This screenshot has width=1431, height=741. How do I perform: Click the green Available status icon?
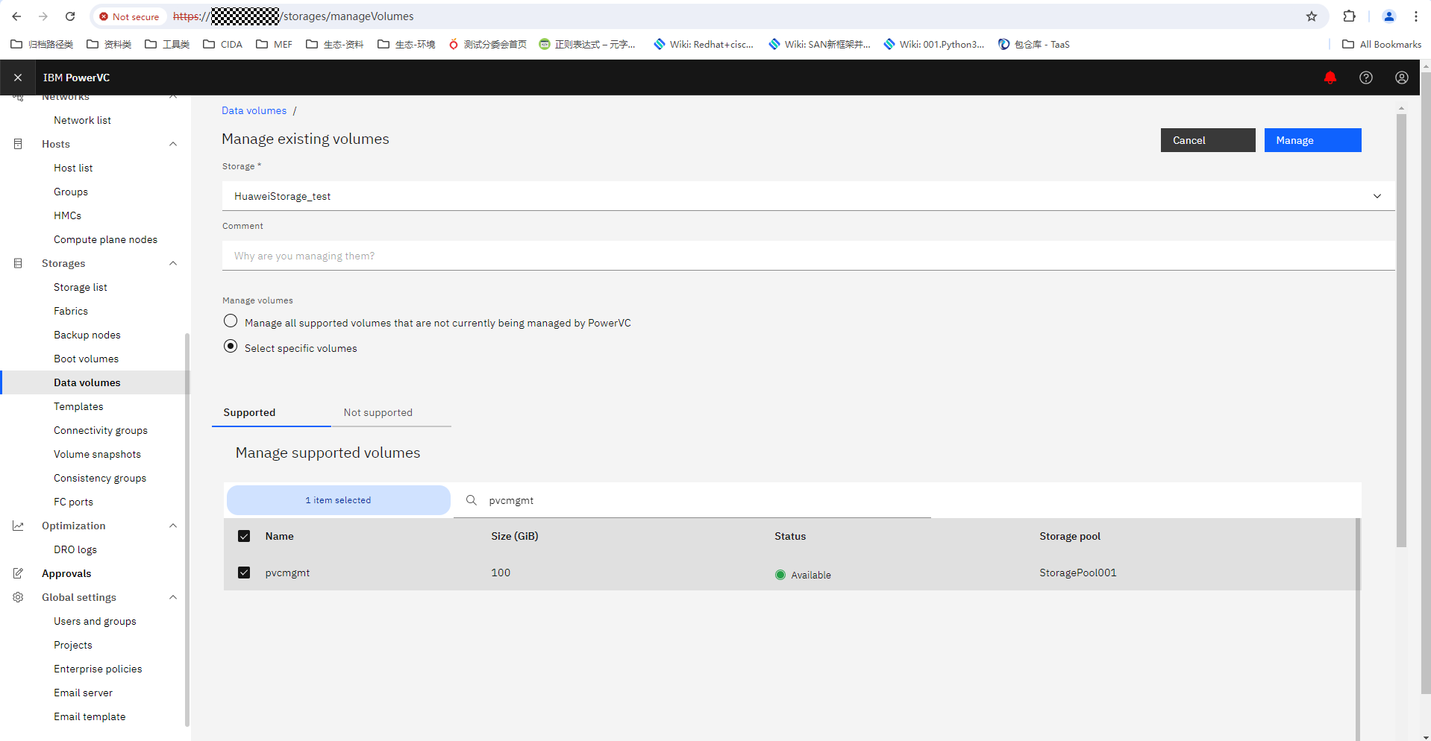point(780,575)
